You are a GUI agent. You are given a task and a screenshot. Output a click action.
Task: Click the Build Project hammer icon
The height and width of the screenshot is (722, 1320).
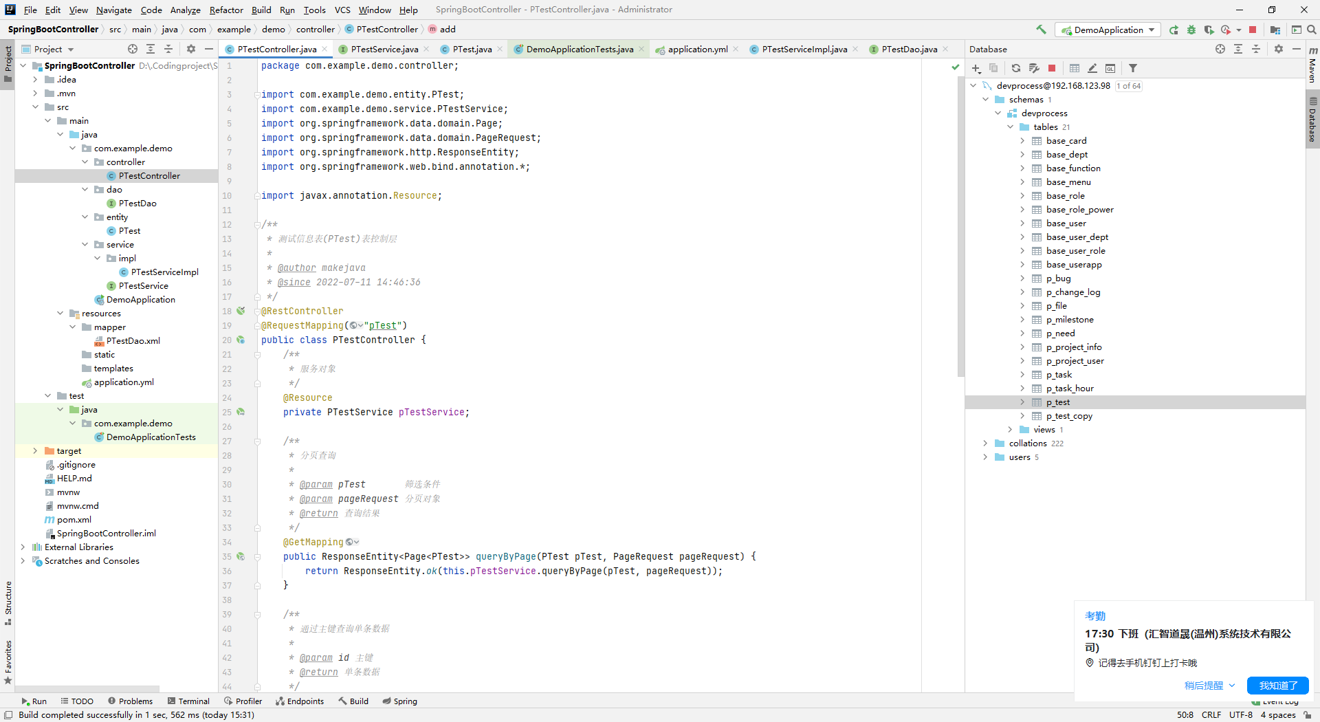click(1042, 30)
